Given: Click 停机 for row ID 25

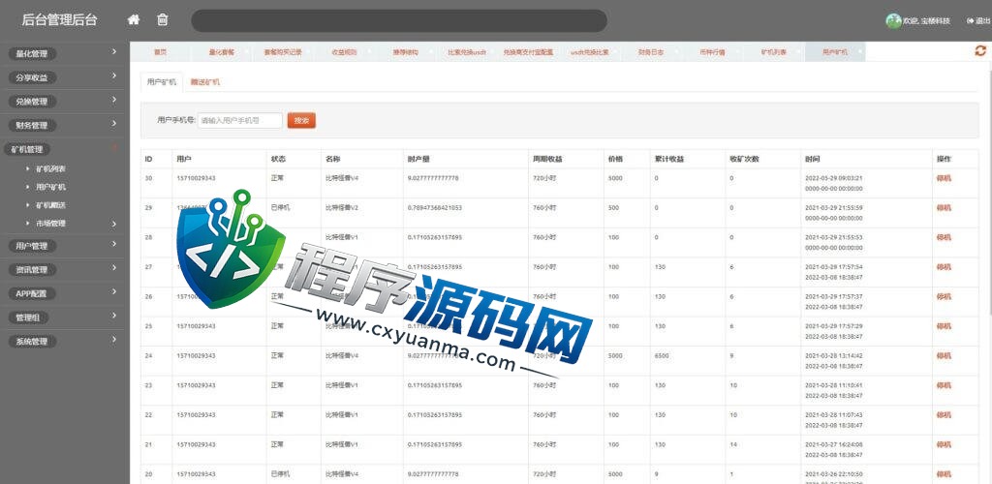Looking at the screenshot, I should point(944,326).
